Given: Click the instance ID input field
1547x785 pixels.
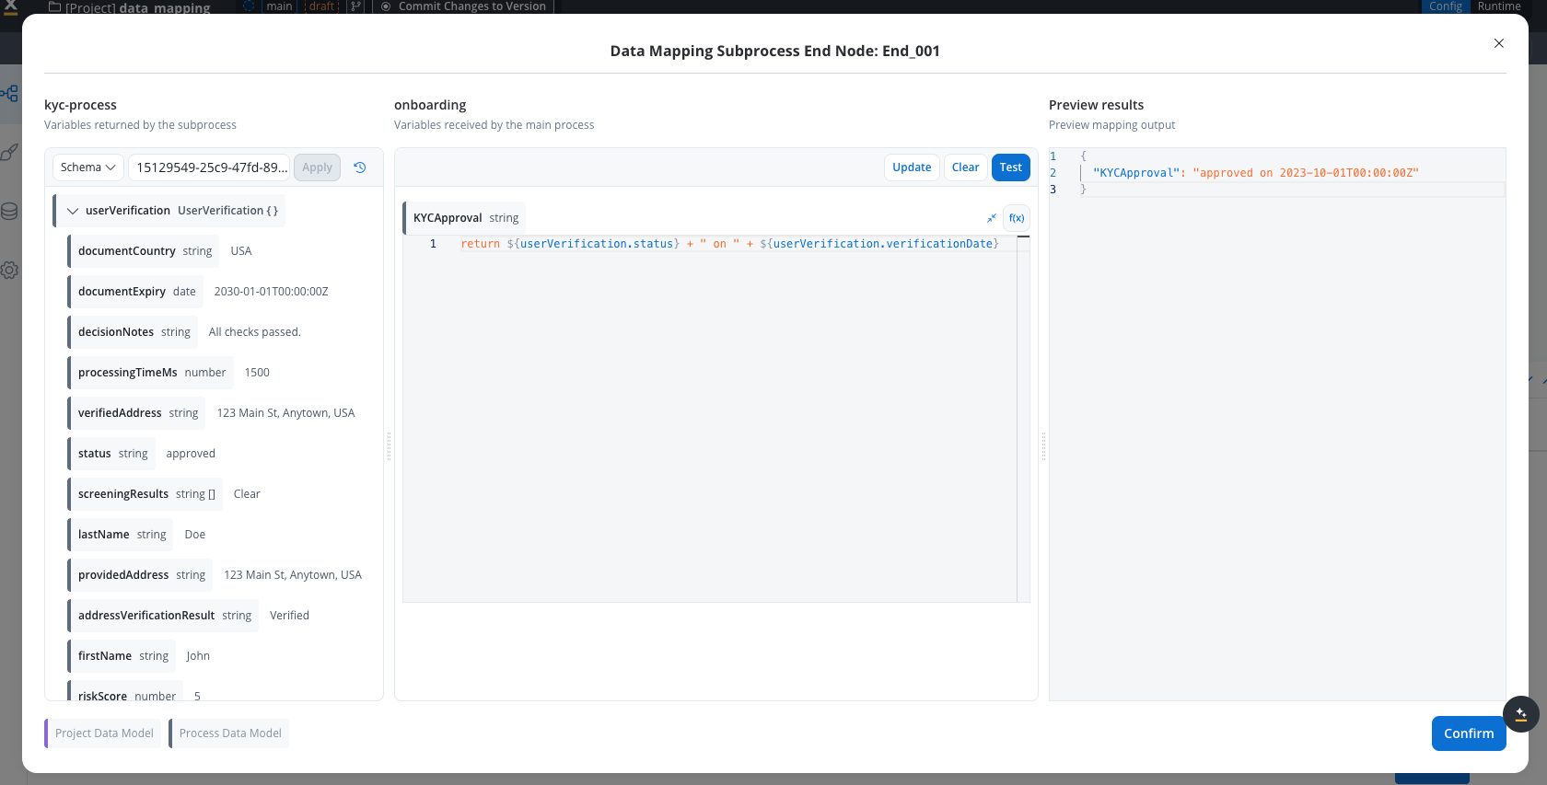Looking at the screenshot, I should (x=210, y=167).
